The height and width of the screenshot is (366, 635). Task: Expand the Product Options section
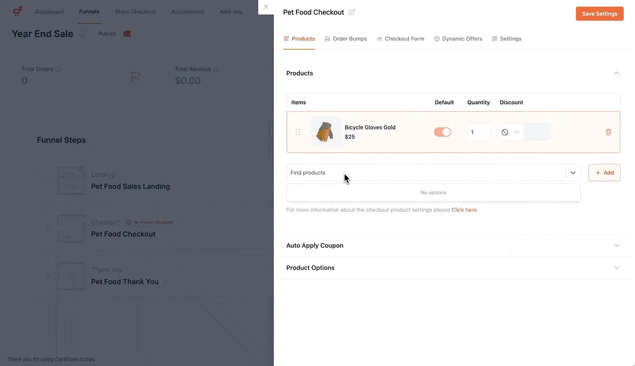coord(617,268)
